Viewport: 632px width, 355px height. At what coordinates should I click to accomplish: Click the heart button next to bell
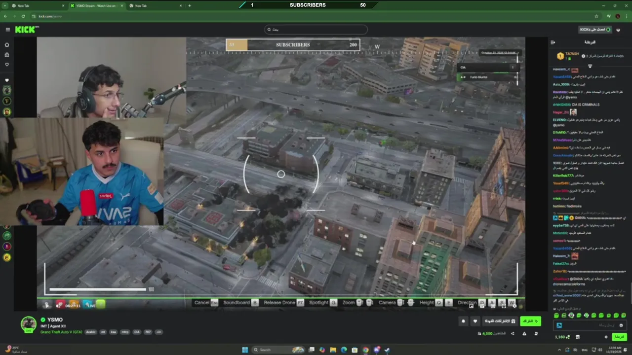(475, 321)
